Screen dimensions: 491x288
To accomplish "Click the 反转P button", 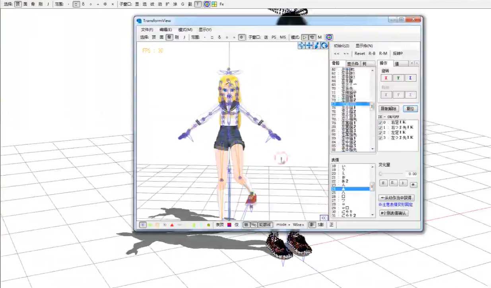I will click(x=398, y=54).
